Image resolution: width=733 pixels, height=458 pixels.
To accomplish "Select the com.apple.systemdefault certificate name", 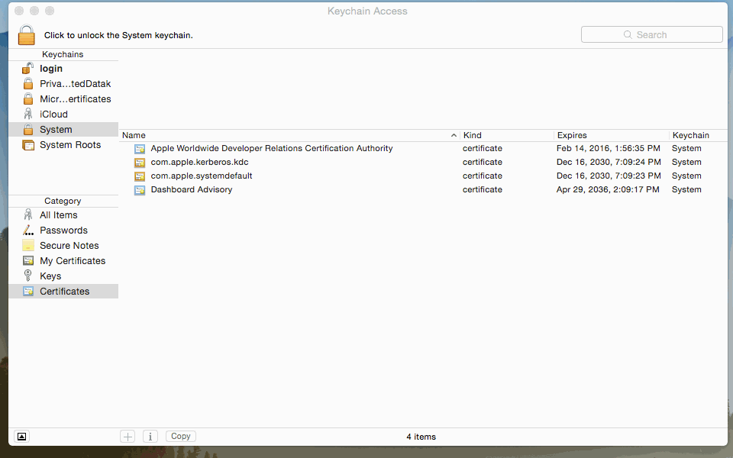I will click(202, 176).
